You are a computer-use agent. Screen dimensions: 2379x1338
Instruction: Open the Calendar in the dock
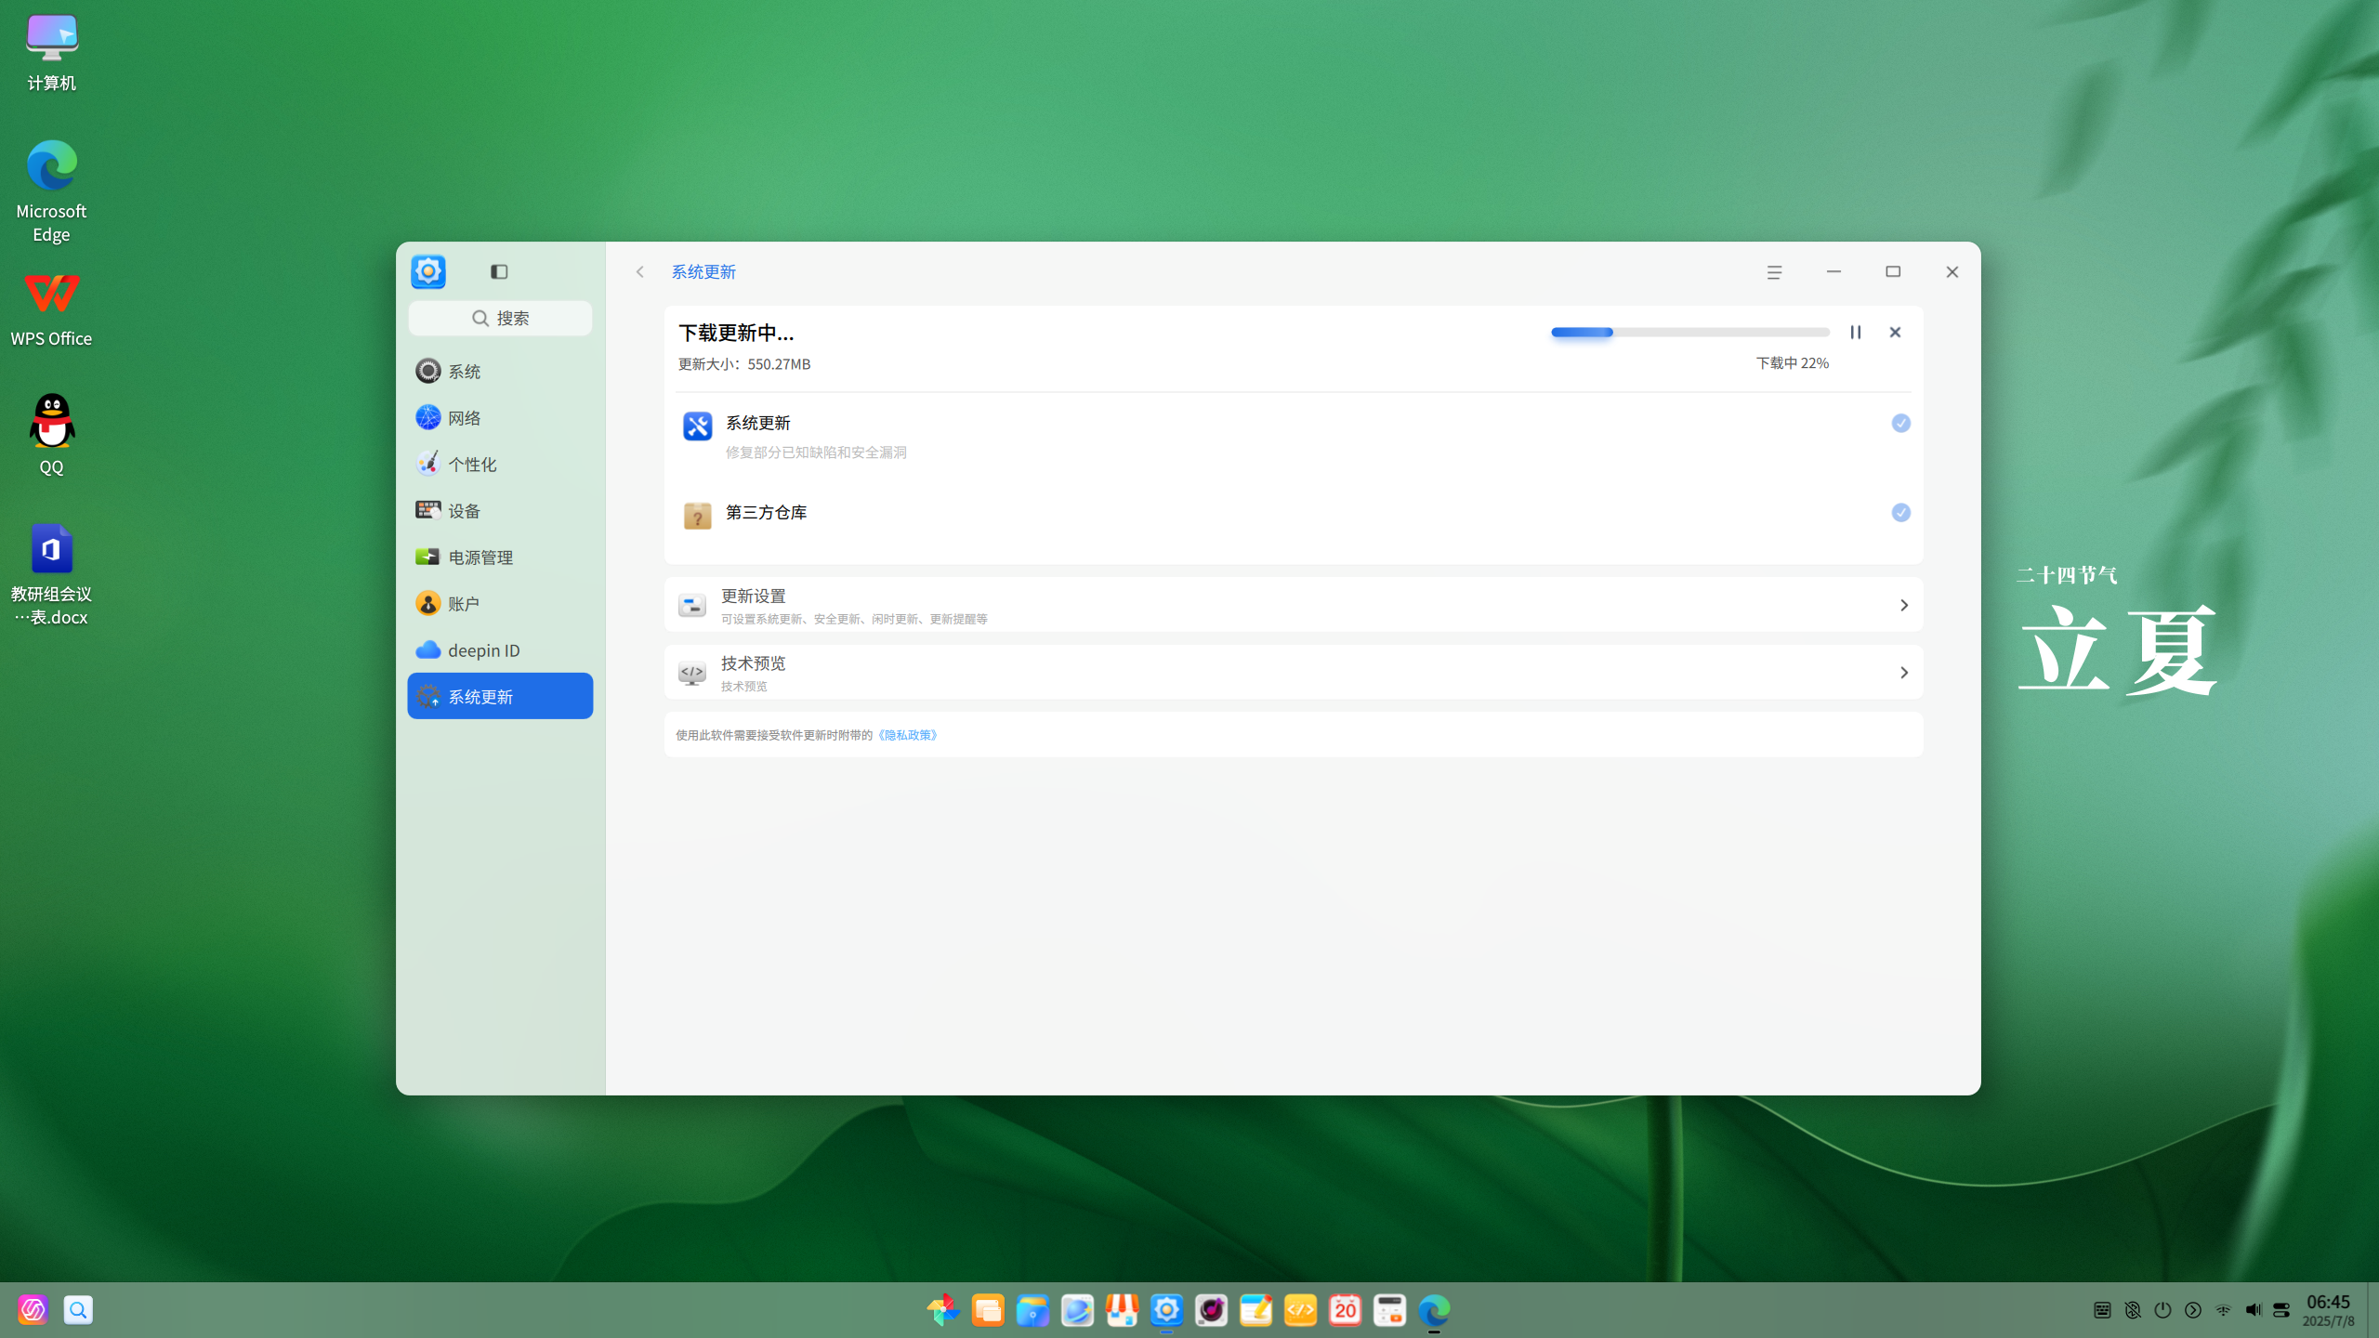1345,1310
